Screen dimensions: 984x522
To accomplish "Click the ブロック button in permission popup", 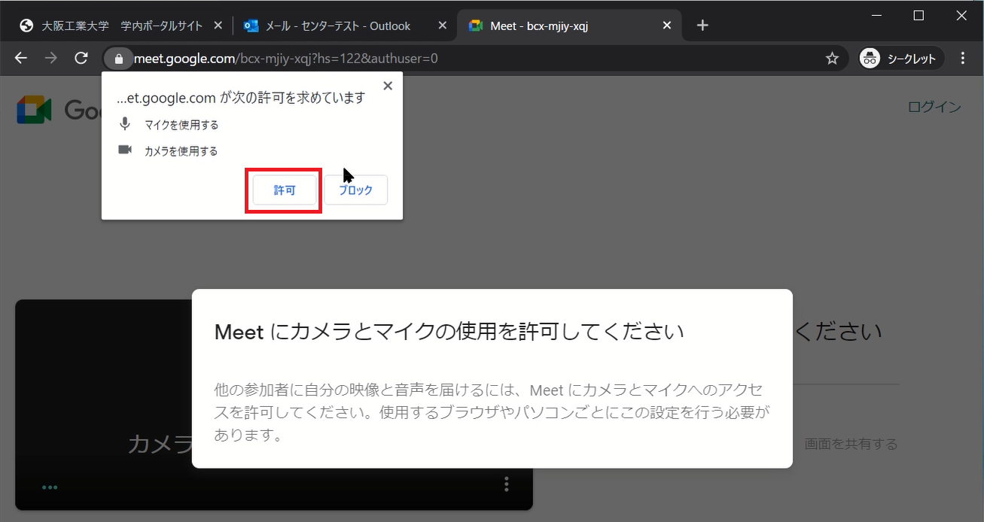I will pos(356,190).
